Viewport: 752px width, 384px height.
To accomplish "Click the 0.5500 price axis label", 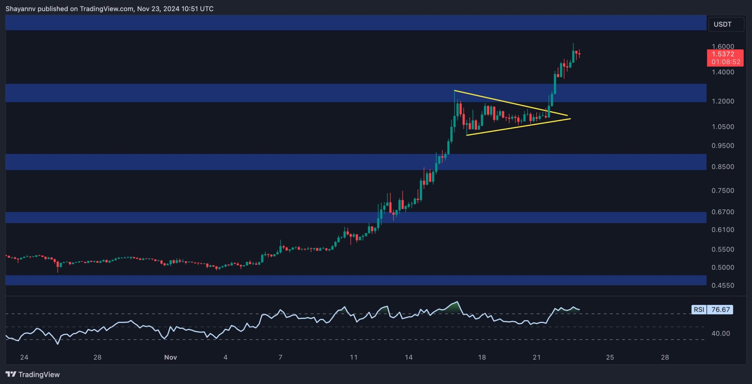I will [x=723, y=249].
